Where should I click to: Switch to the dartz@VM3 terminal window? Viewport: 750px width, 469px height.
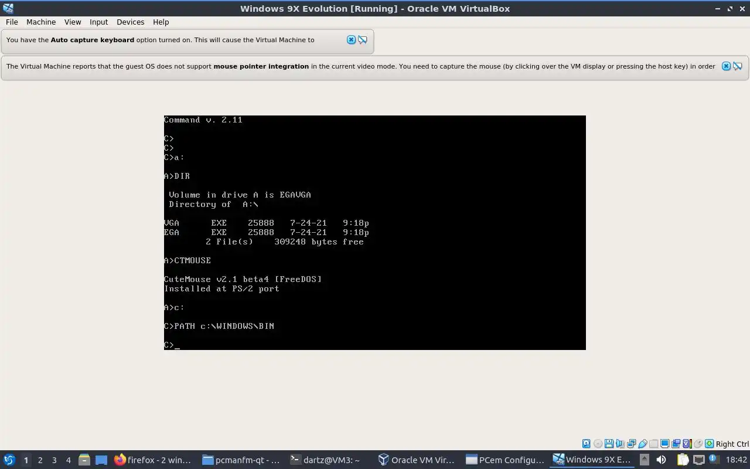329,460
